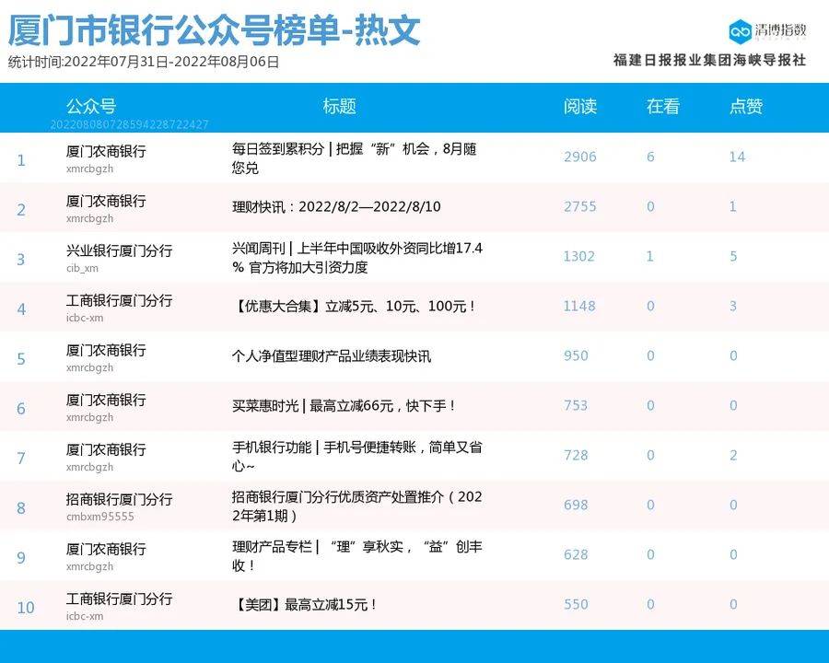Viewport: 829px width, 663px height.
Task: Click the rank number 3
Action: pyautogui.click(x=21, y=260)
